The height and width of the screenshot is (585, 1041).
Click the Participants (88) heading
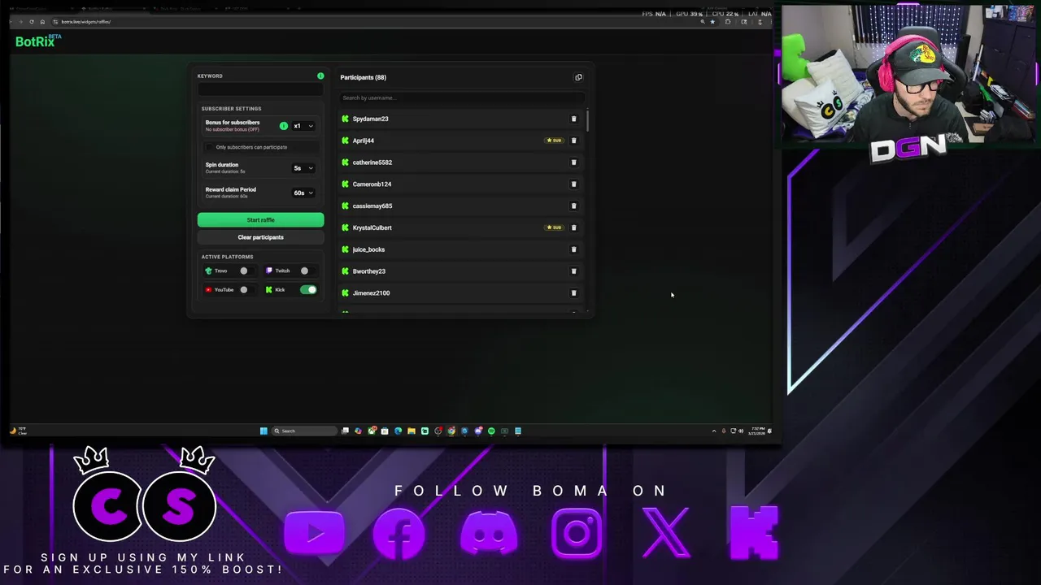click(363, 77)
